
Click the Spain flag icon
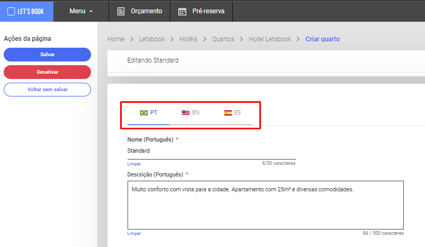click(x=228, y=113)
